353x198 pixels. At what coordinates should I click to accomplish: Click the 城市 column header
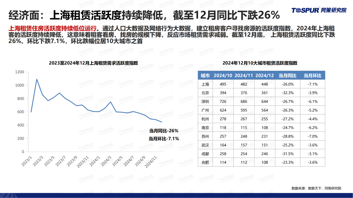tap(205, 76)
